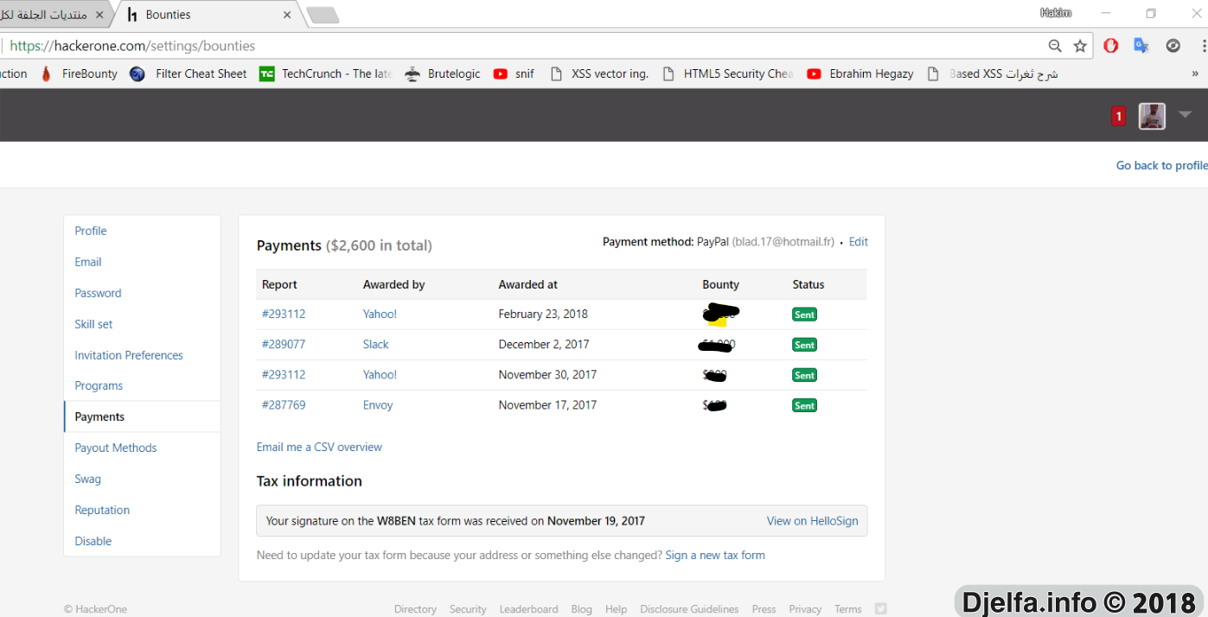Click the Sent status badge for Envoy
This screenshot has width=1208, height=617.
click(804, 405)
